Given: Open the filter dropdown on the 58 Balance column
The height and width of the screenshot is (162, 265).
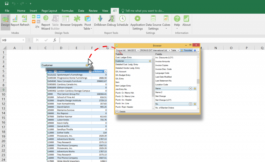Looking at the screenshot, I should [x=106, y=72].
